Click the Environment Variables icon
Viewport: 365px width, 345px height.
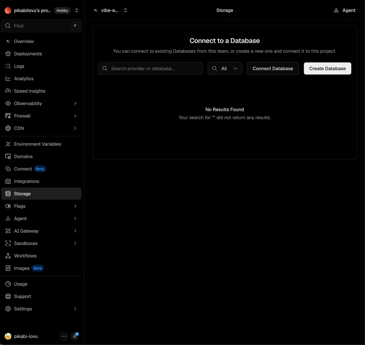coord(8,144)
